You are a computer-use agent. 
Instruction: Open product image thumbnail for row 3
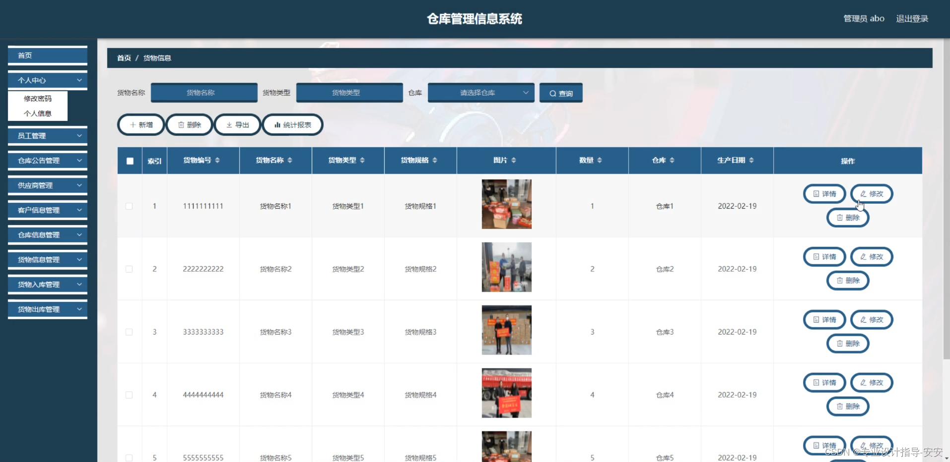click(x=506, y=330)
